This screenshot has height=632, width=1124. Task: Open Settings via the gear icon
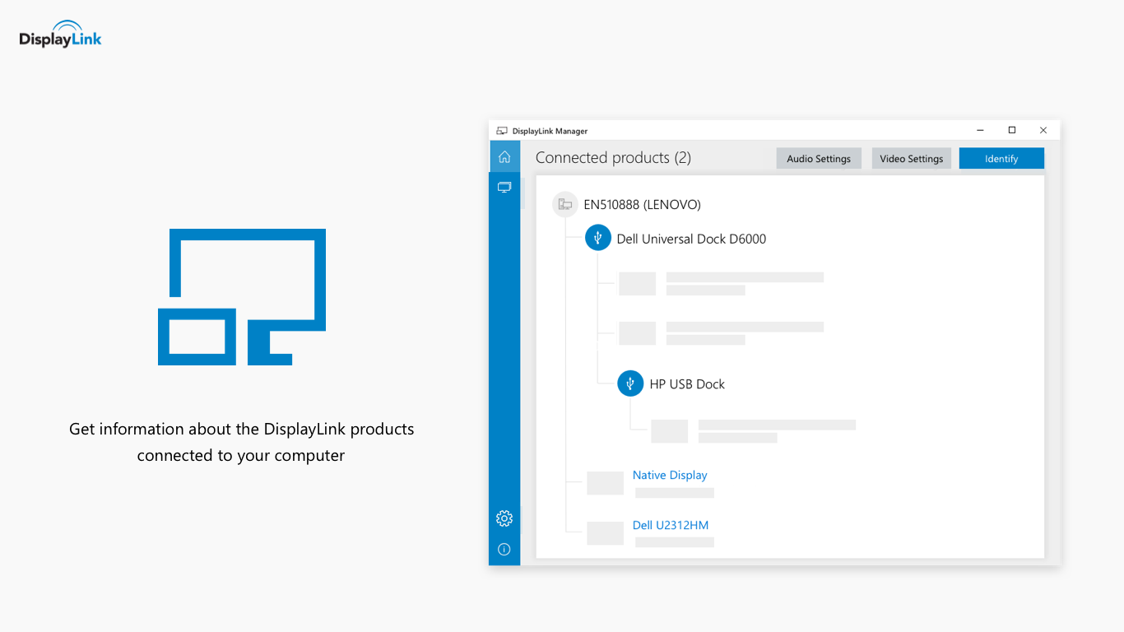pos(504,518)
